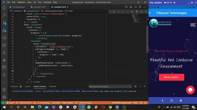Click the webview breadcrumb folder
The height and width of the screenshot is (110, 197).
point(18,11)
